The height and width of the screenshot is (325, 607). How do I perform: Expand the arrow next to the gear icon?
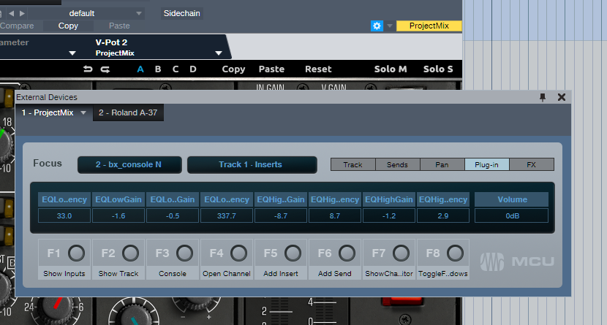point(390,26)
